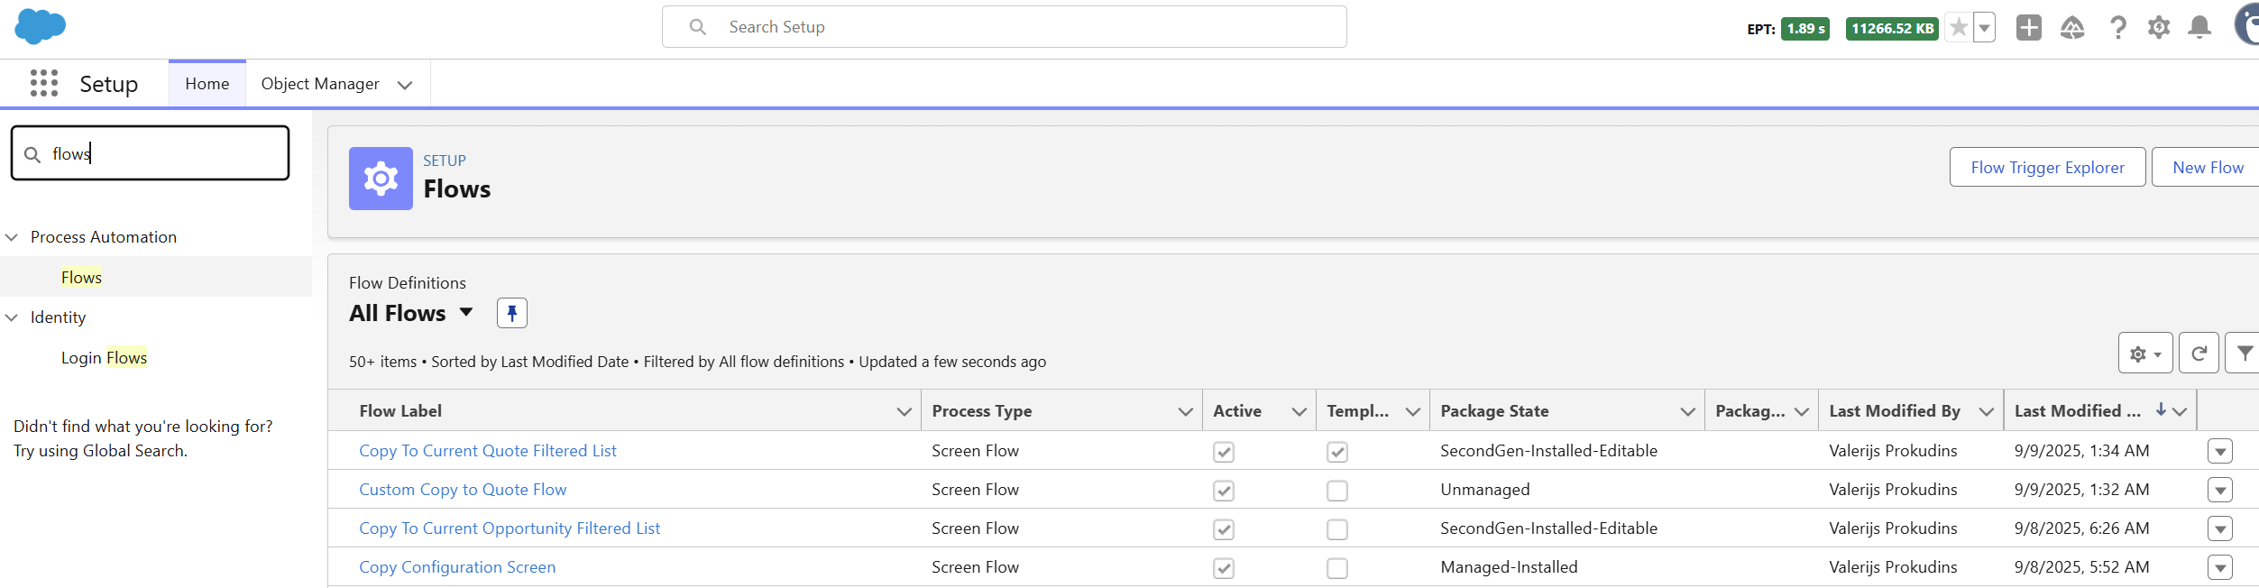
Task: Open row actions for Copy To Current Quote Filtered List
Action: [2220, 451]
